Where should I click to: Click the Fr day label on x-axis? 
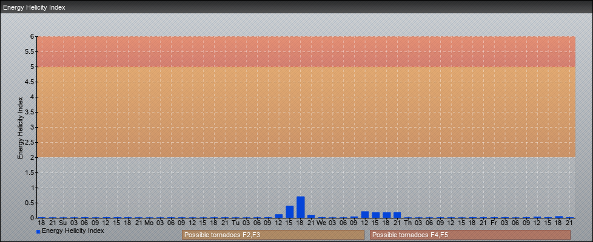tap(494, 223)
